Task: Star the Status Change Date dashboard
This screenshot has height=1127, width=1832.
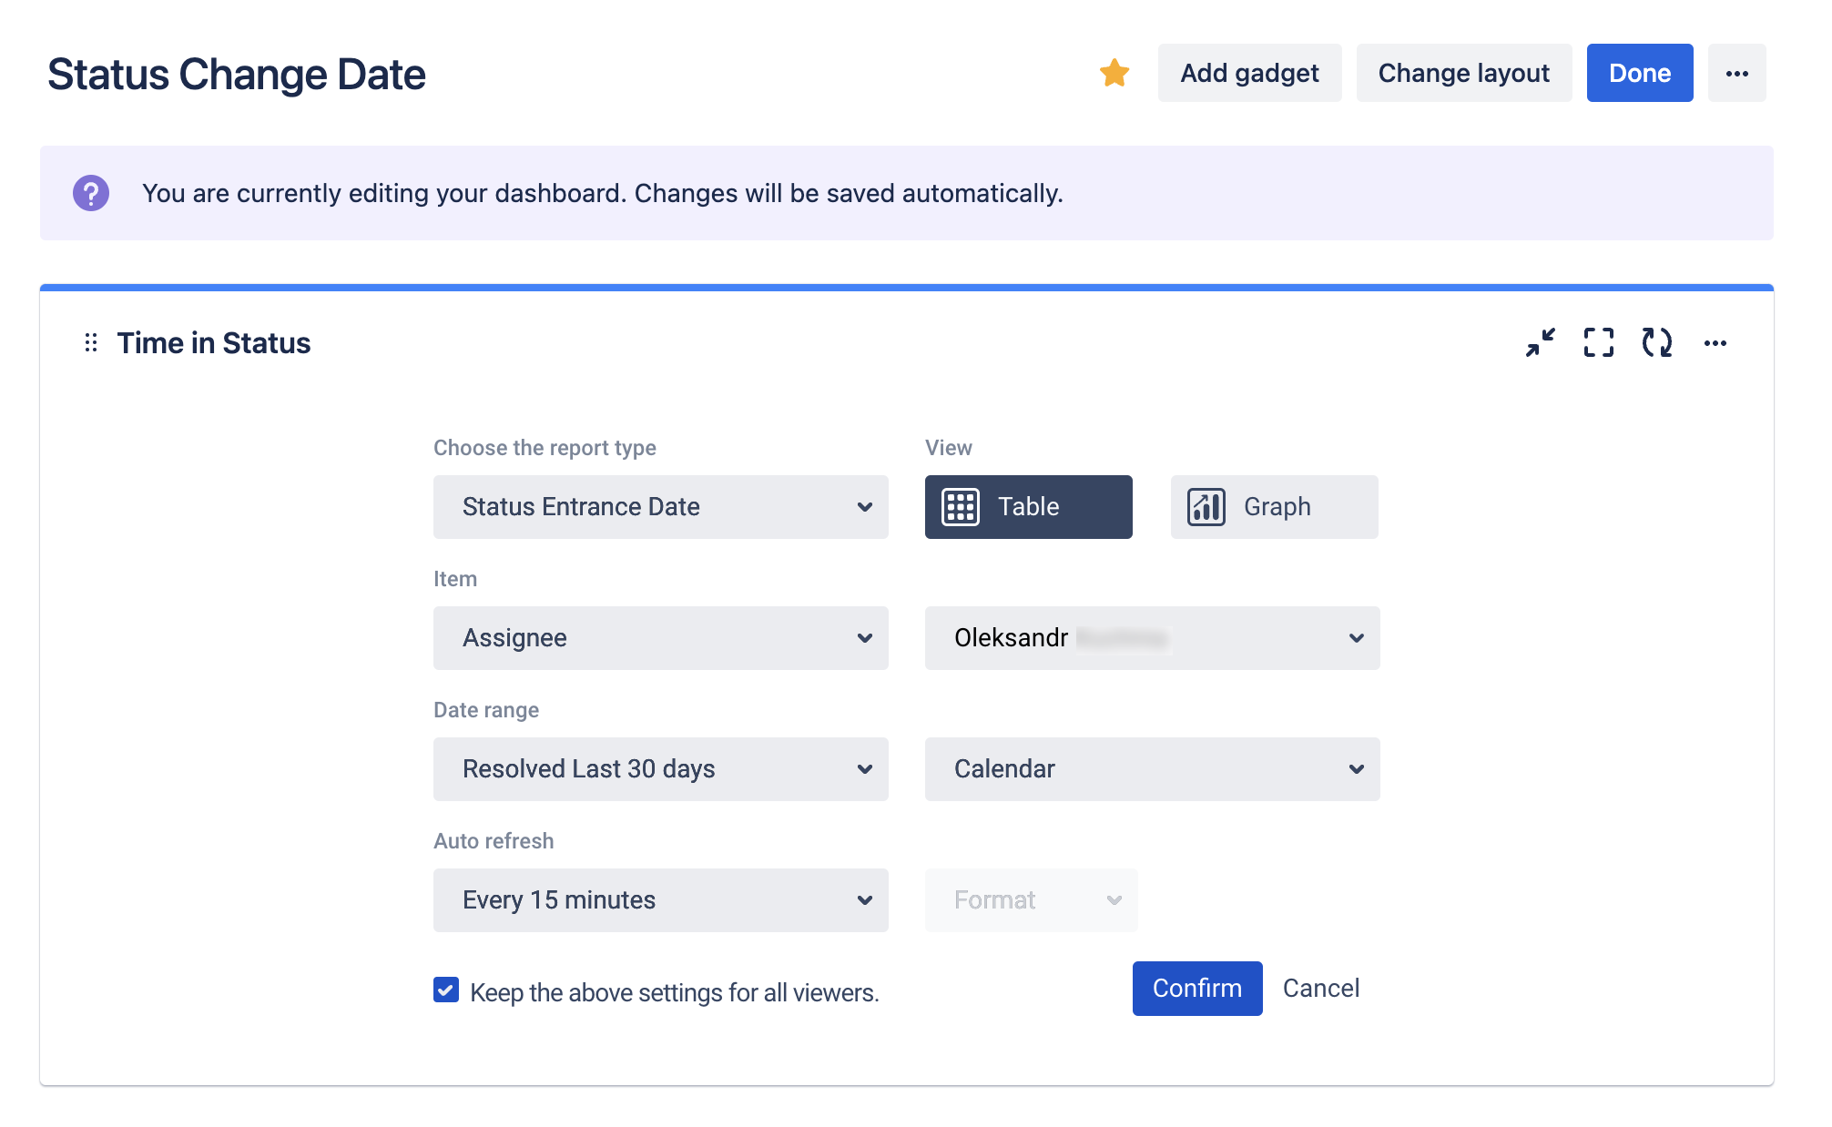Action: [x=1114, y=72]
